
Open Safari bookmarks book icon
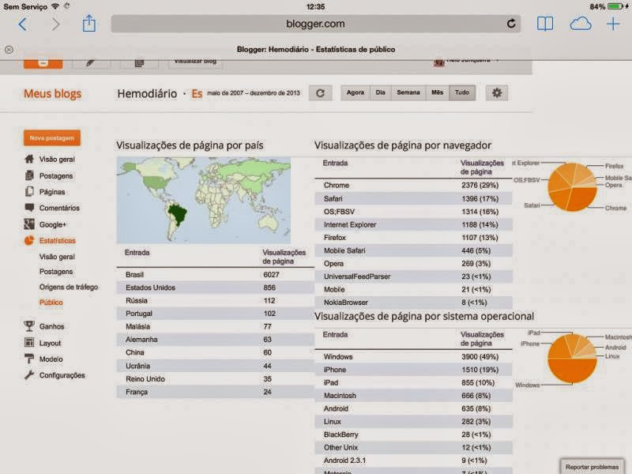tap(545, 24)
